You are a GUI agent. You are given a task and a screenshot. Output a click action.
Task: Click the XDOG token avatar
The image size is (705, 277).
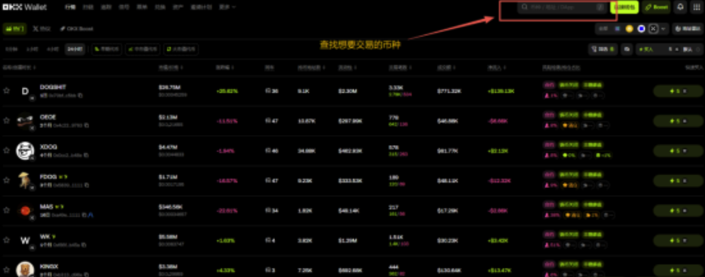pos(25,151)
